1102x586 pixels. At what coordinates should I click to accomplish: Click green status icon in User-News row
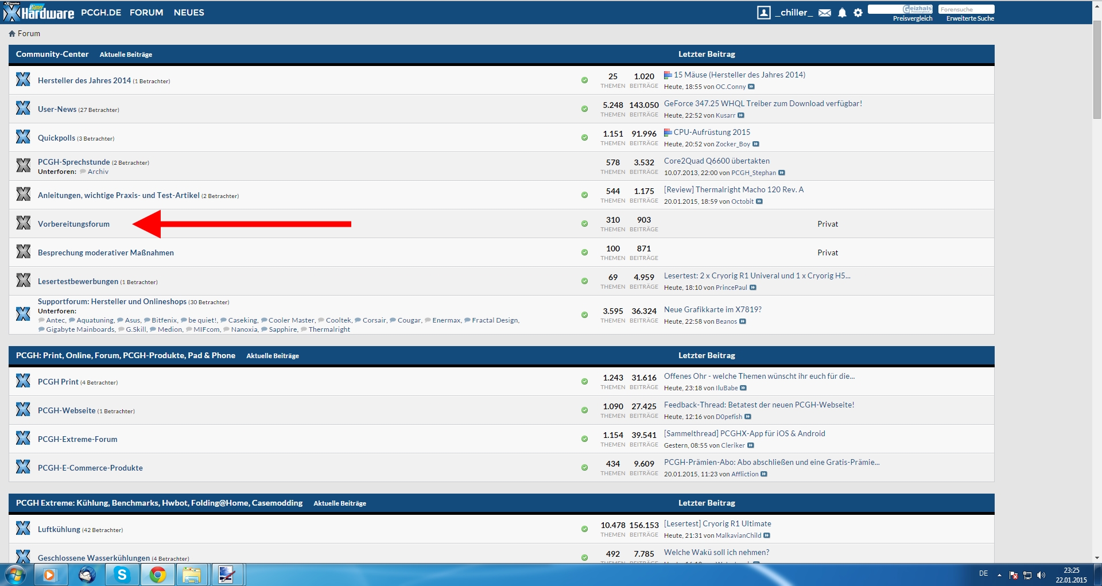click(584, 109)
